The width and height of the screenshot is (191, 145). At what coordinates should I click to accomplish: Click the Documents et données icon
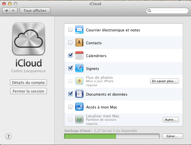click(79, 94)
